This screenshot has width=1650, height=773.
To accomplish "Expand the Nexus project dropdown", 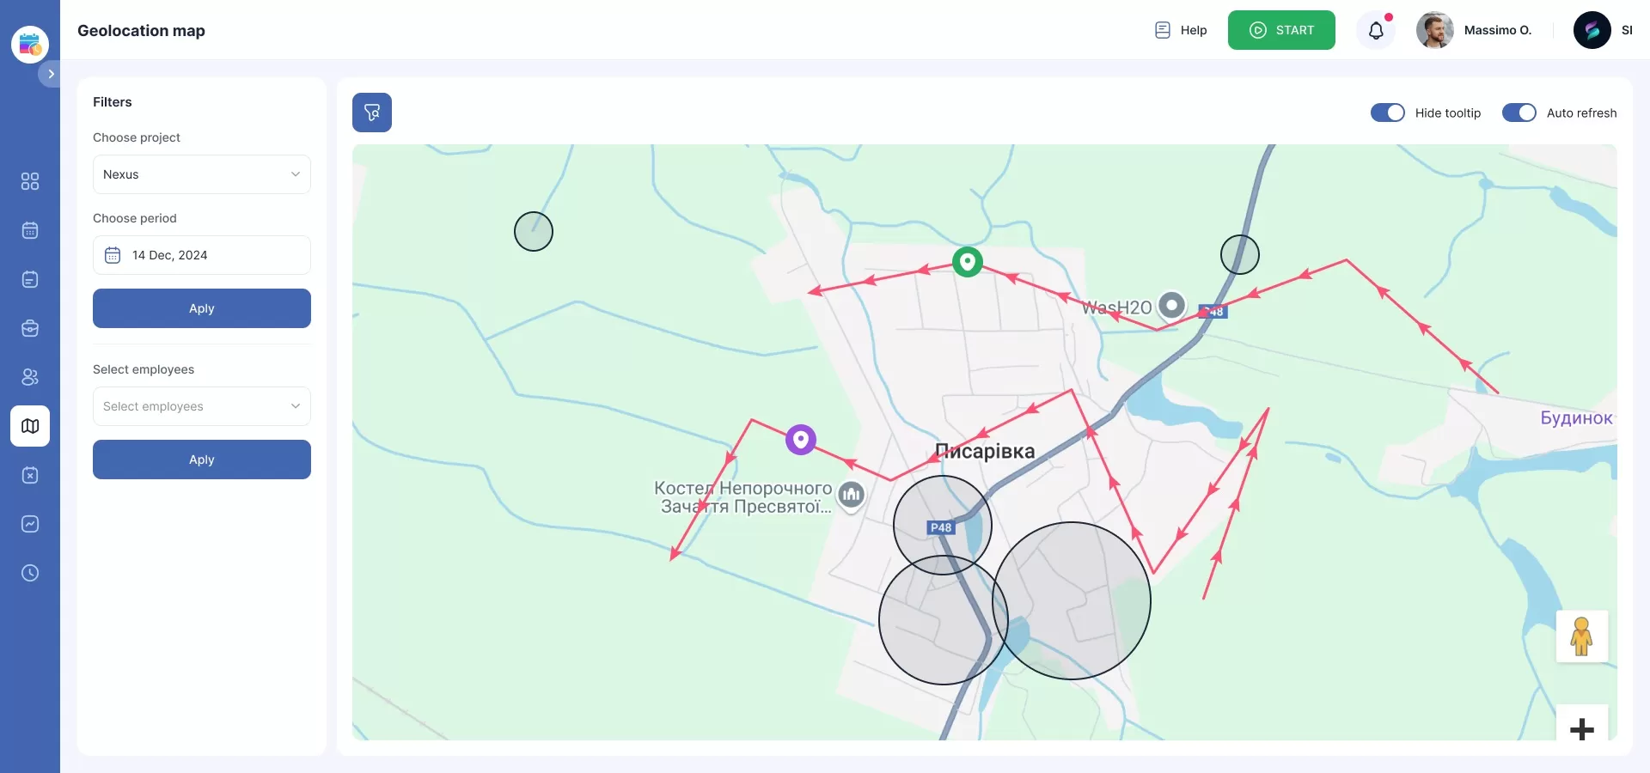I will point(202,174).
